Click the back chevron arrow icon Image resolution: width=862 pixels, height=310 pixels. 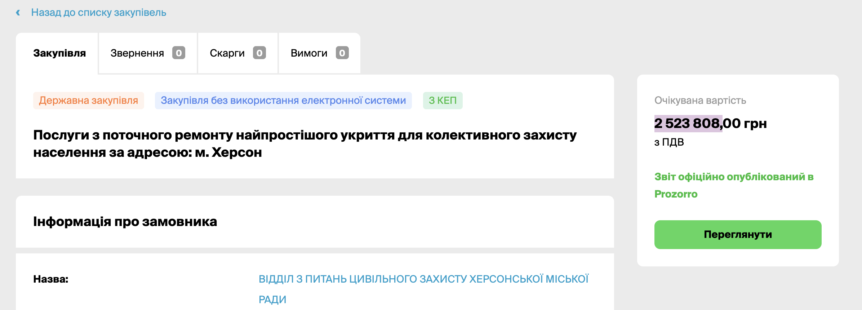18,13
